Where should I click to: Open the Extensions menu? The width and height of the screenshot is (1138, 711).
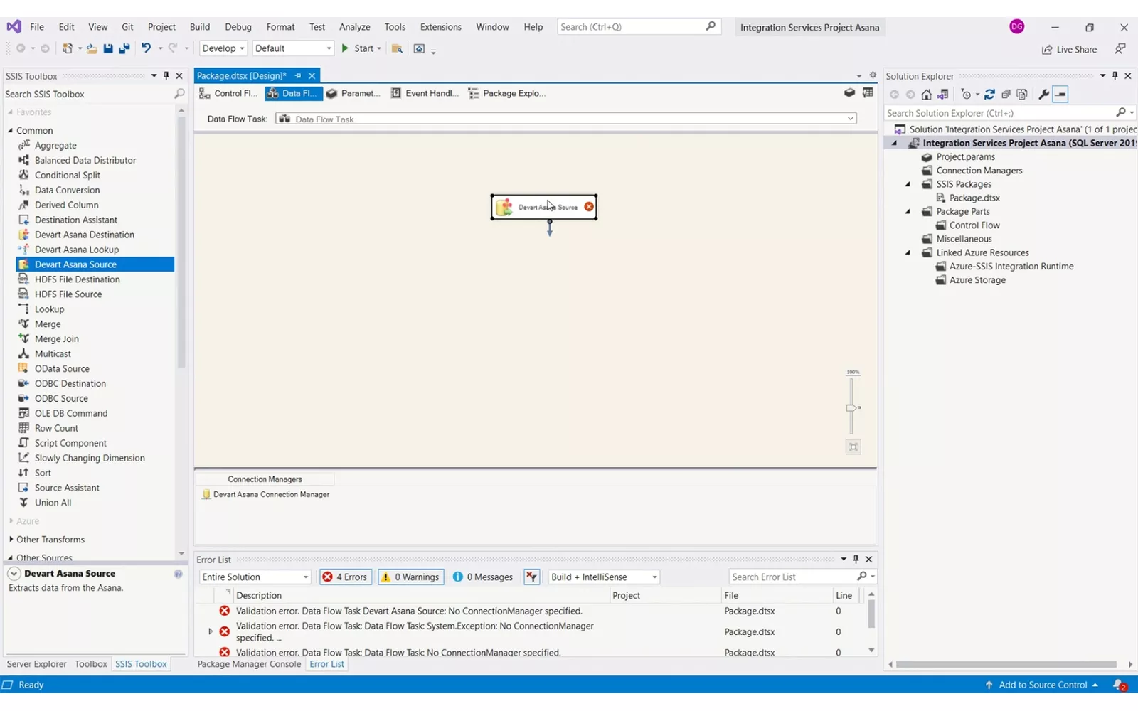pyautogui.click(x=440, y=27)
